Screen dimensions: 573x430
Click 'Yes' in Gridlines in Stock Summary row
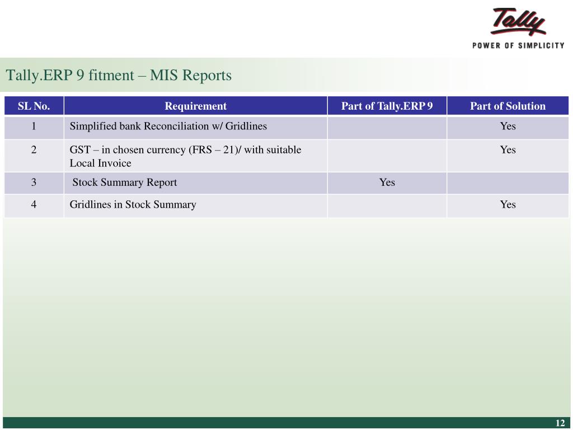508,204
